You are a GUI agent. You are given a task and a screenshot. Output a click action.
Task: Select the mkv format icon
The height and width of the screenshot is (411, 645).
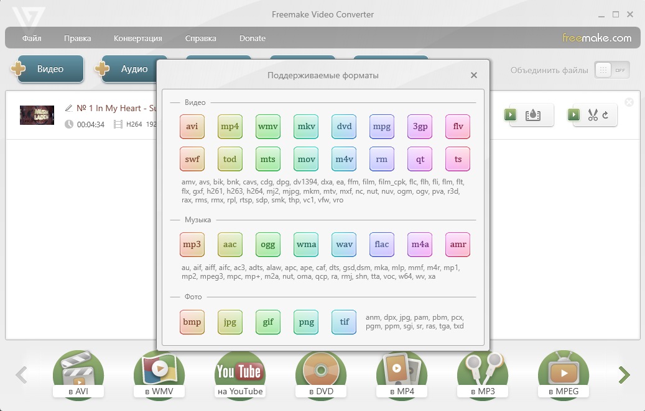tap(306, 127)
